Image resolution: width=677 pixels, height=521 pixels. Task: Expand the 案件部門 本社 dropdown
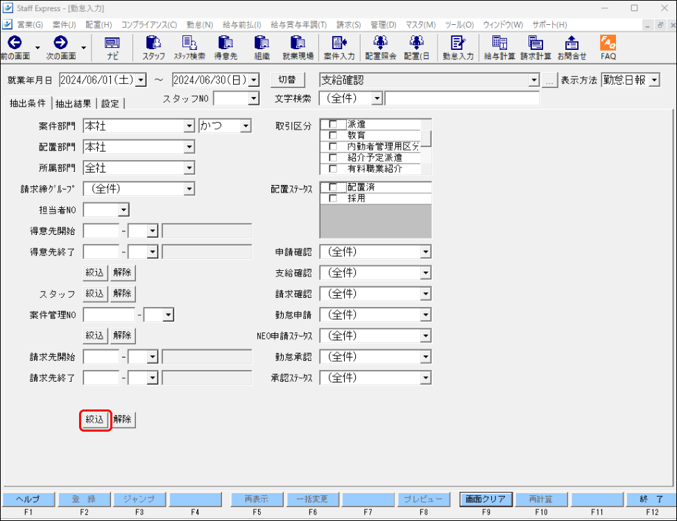[x=189, y=126]
